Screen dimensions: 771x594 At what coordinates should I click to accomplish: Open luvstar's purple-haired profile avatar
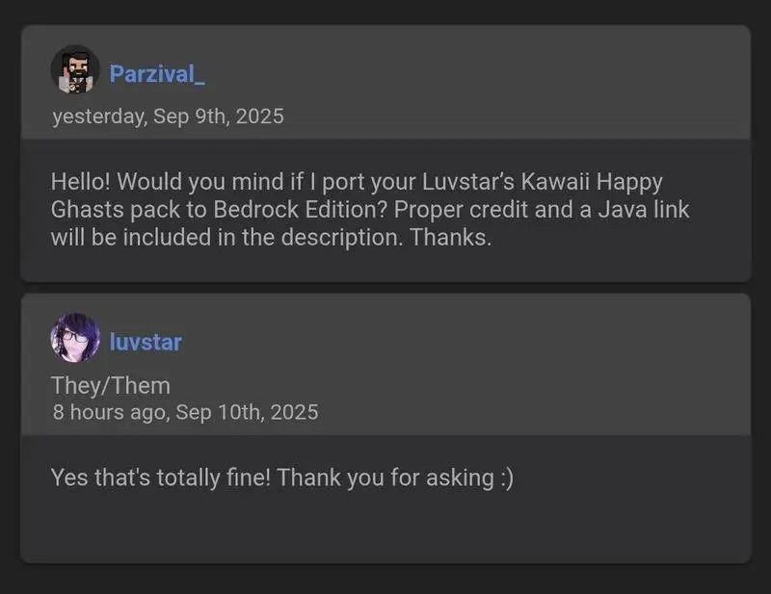click(x=74, y=338)
